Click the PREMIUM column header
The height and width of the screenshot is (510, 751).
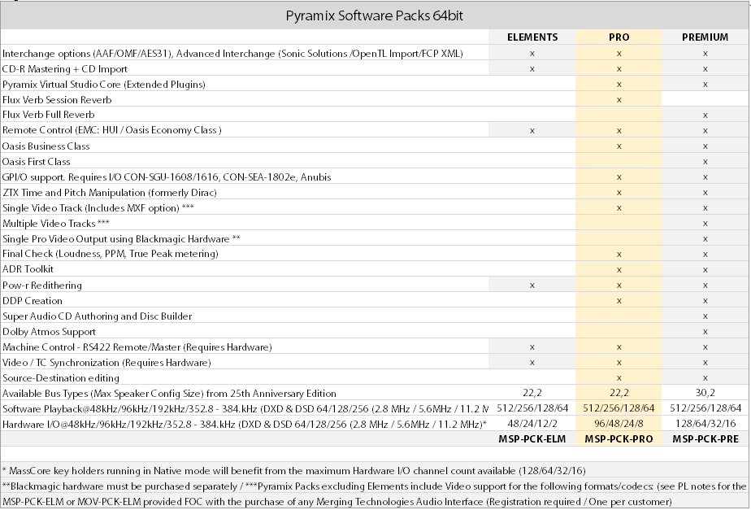(x=705, y=37)
